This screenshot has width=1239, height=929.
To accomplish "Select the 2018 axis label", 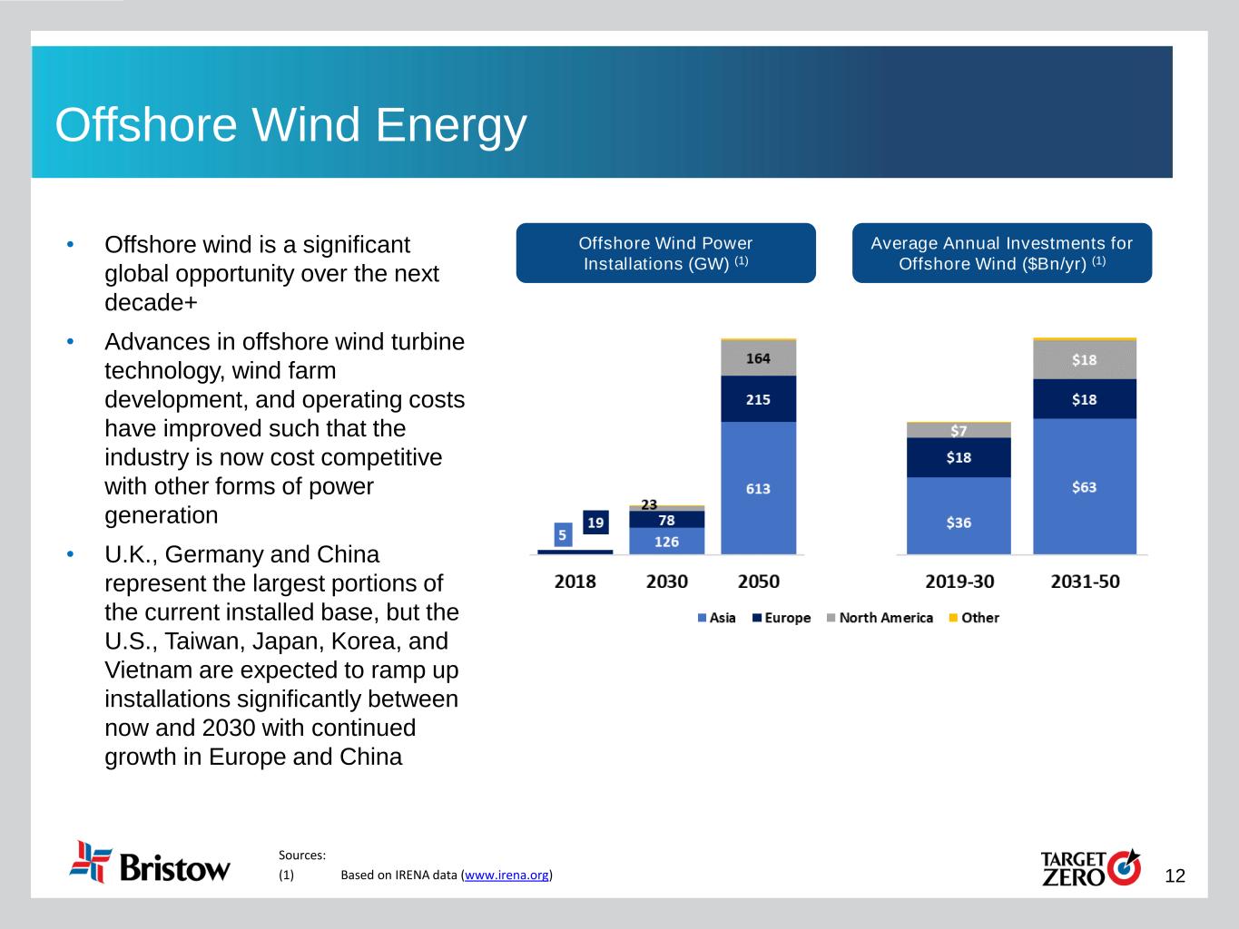I will 575,582.
